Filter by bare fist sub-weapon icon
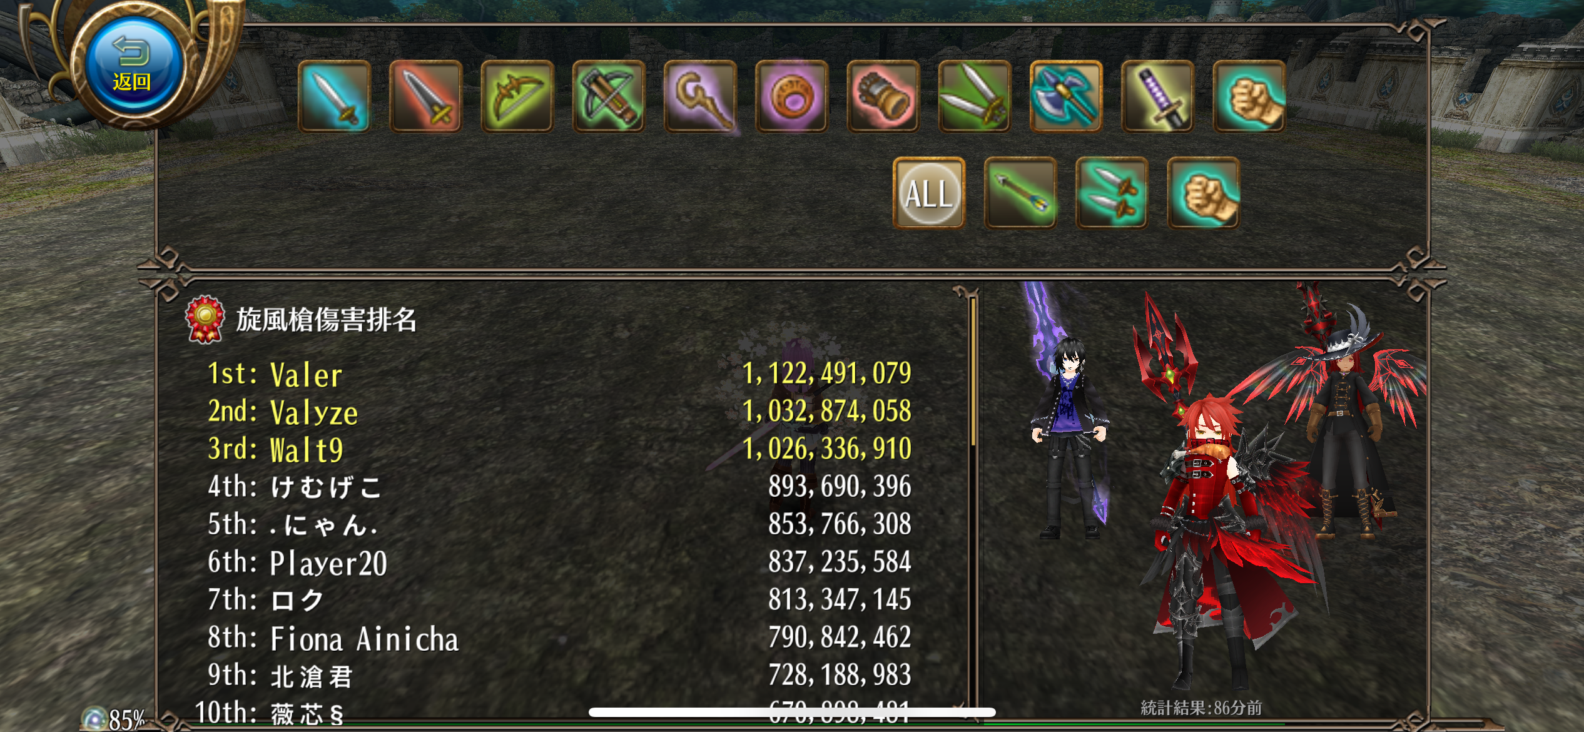The width and height of the screenshot is (1584, 732). pyautogui.click(x=1204, y=193)
